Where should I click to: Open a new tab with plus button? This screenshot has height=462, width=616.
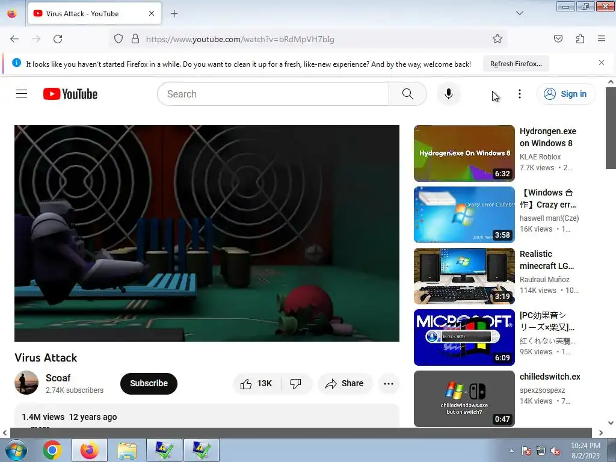[x=174, y=14]
